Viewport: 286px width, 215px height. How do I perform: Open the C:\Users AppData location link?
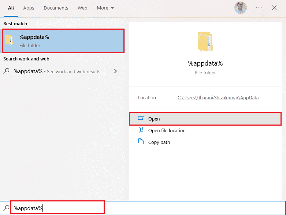(218, 98)
